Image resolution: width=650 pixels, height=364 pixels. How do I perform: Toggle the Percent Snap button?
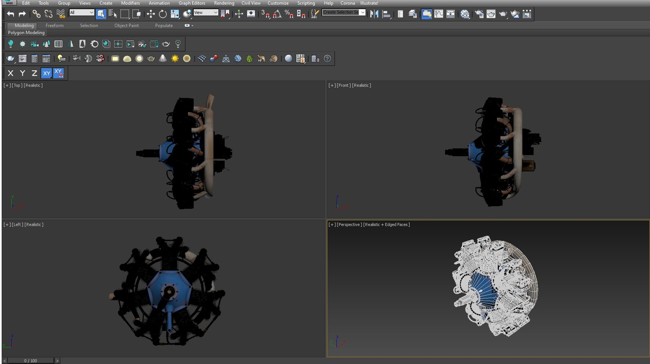pyautogui.click(x=289, y=14)
